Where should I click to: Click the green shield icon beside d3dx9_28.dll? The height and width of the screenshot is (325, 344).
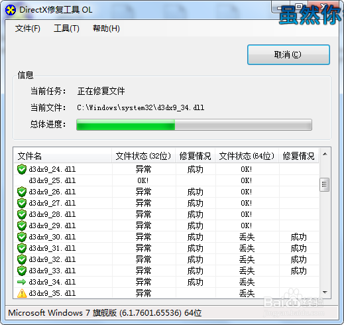click(22, 214)
